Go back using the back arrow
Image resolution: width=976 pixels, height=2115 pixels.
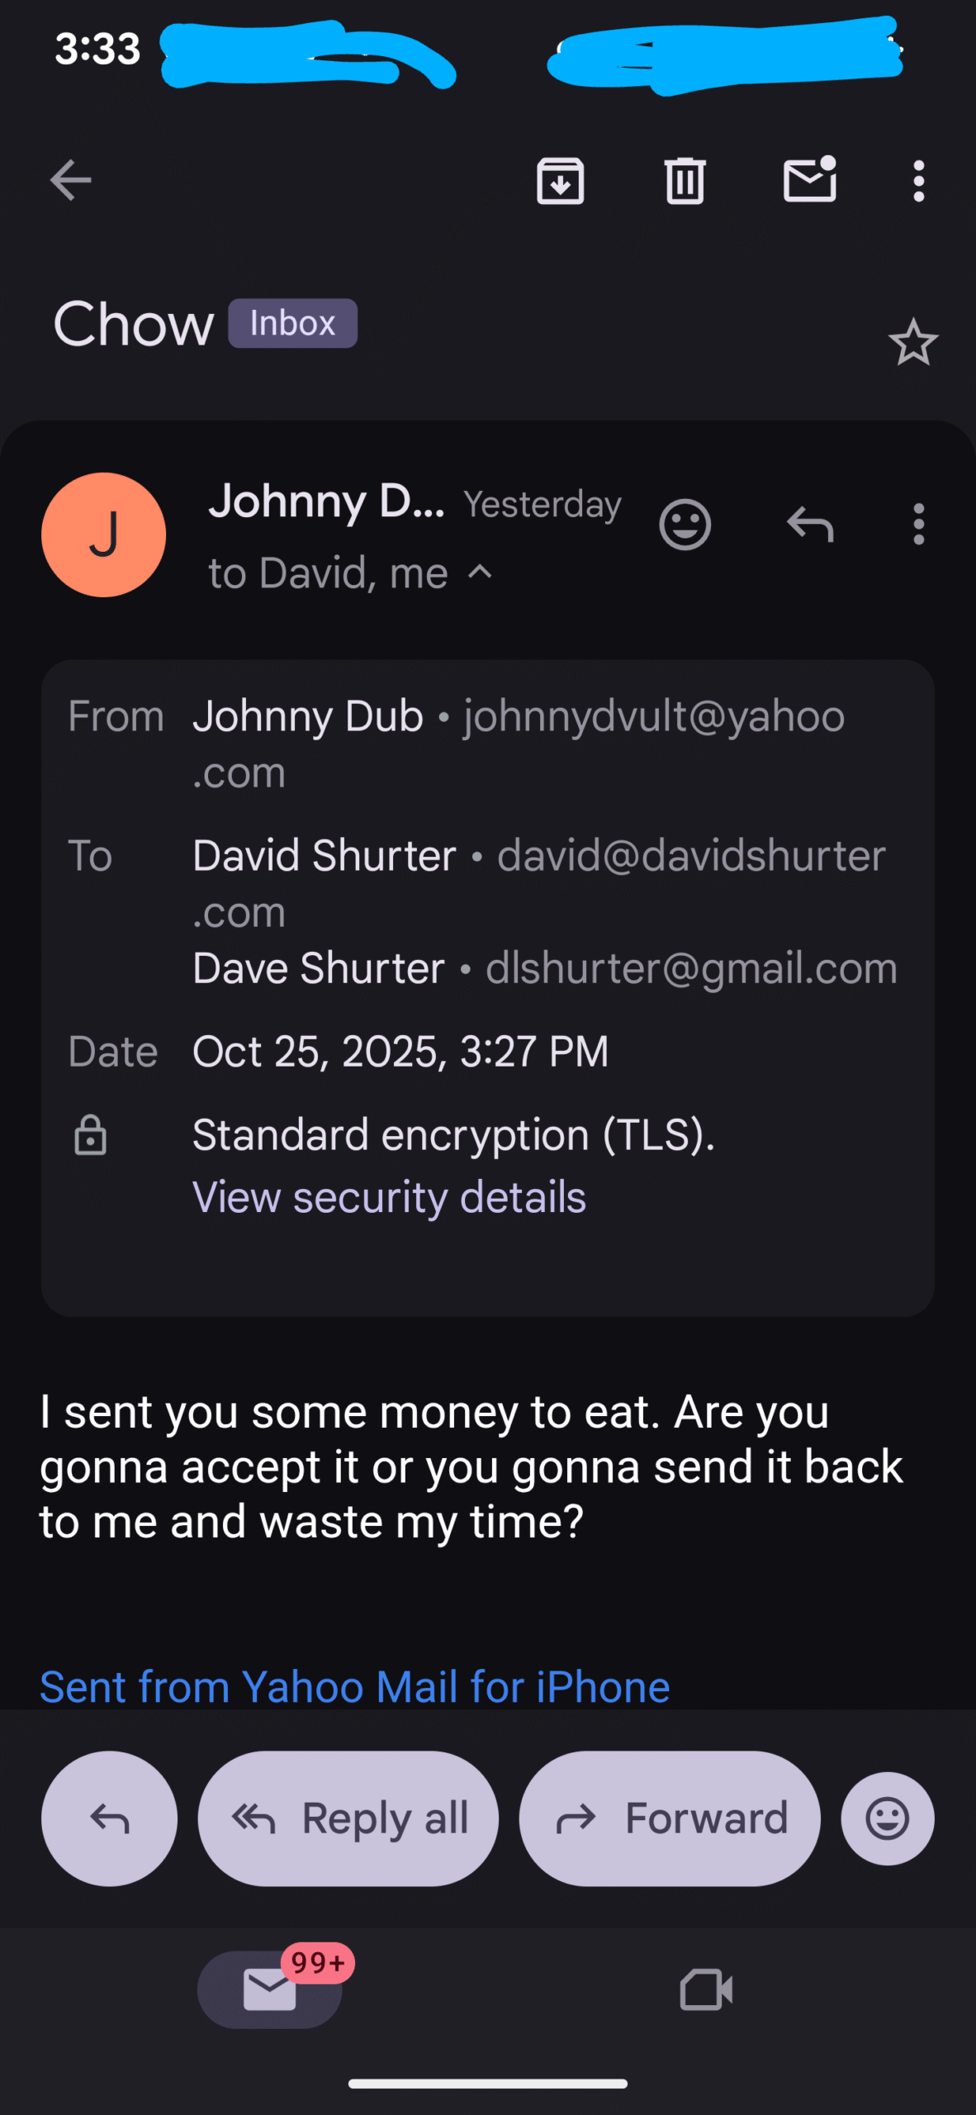pos(71,180)
